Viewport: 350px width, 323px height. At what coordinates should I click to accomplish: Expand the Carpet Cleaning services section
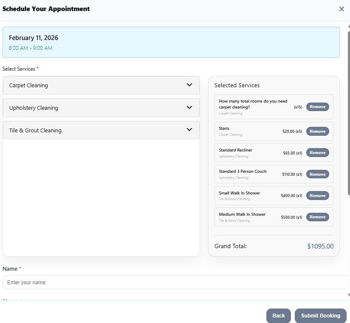pyautogui.click(x=101, y=85)
